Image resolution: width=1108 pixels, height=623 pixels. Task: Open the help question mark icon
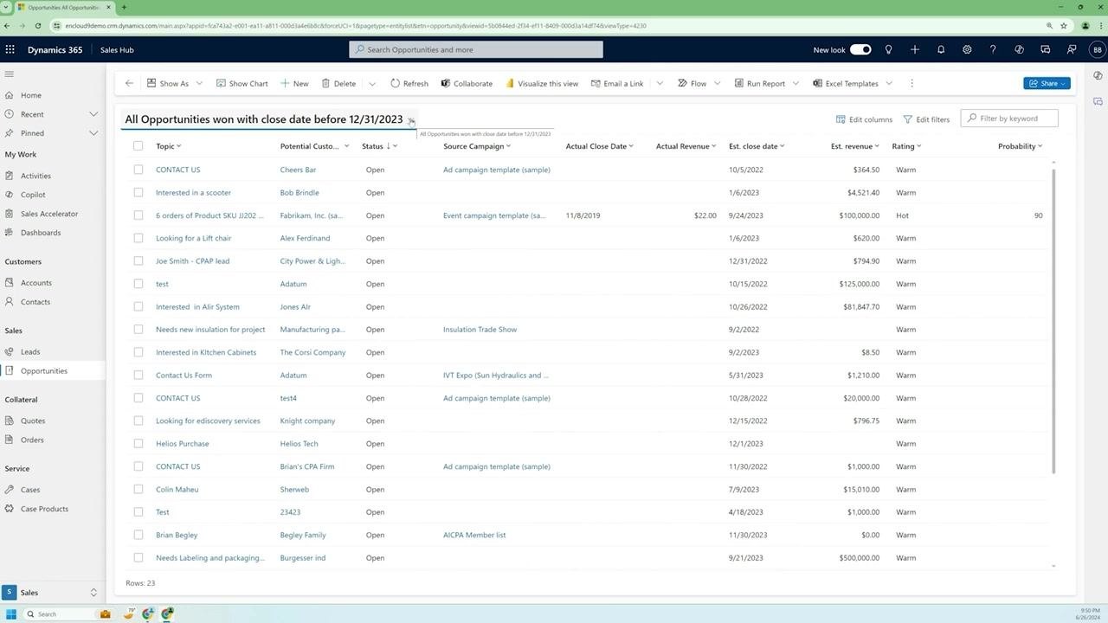click(x=993, y=49)
